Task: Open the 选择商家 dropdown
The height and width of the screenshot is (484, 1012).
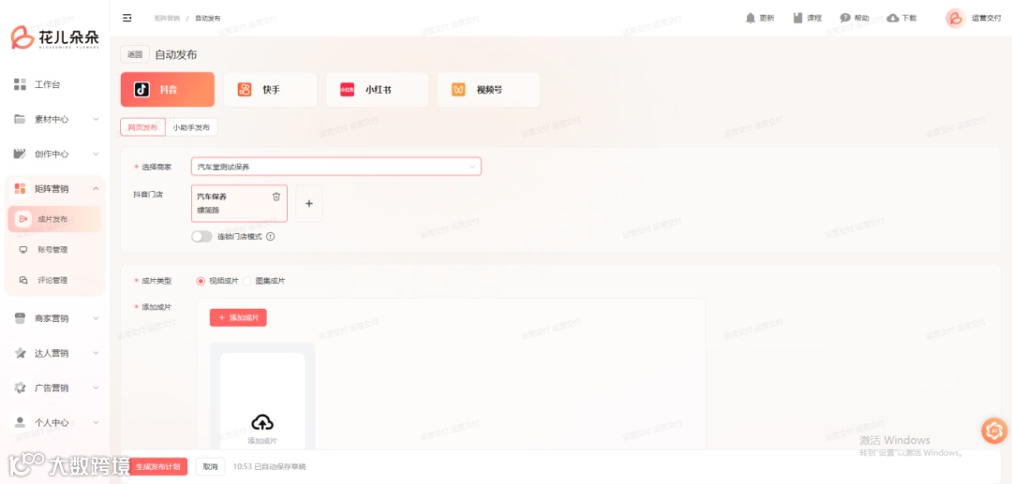Action: (335, 167)
